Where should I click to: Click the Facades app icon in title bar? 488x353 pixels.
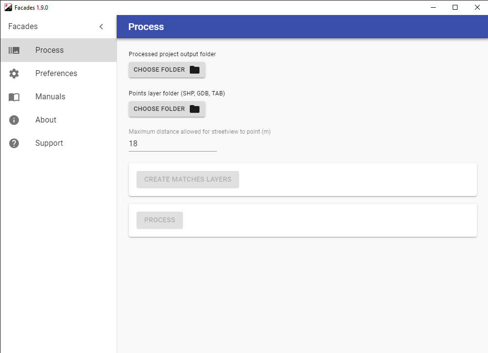8,7
